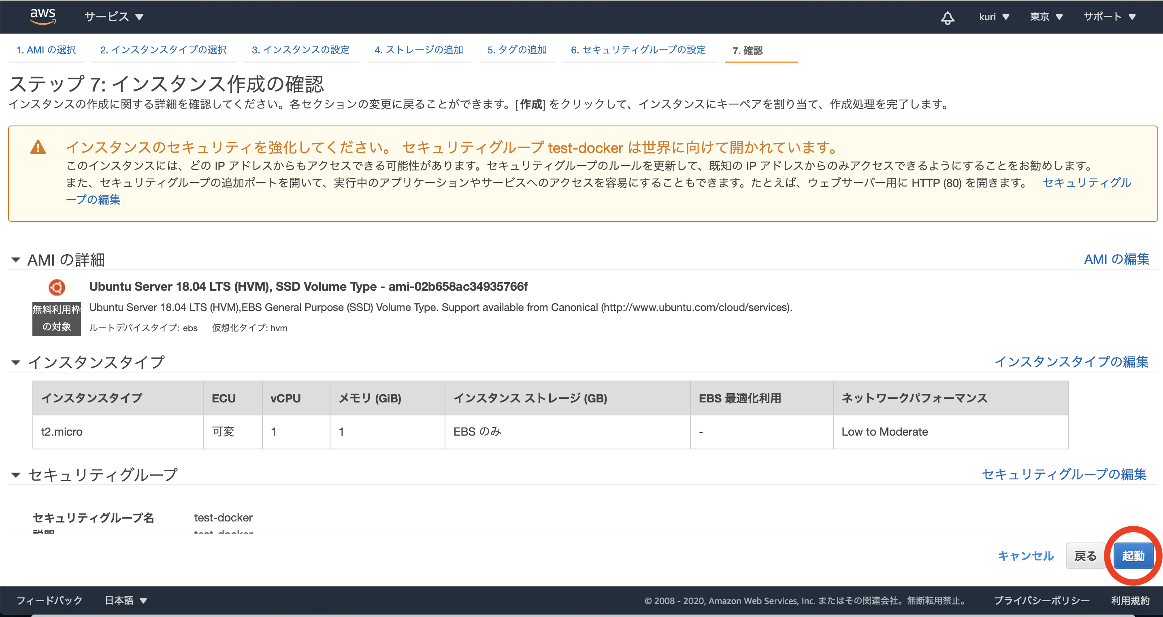Open the 東京 region dropdown
This screenshot has height=617, width=1163.
point(1046,17)
